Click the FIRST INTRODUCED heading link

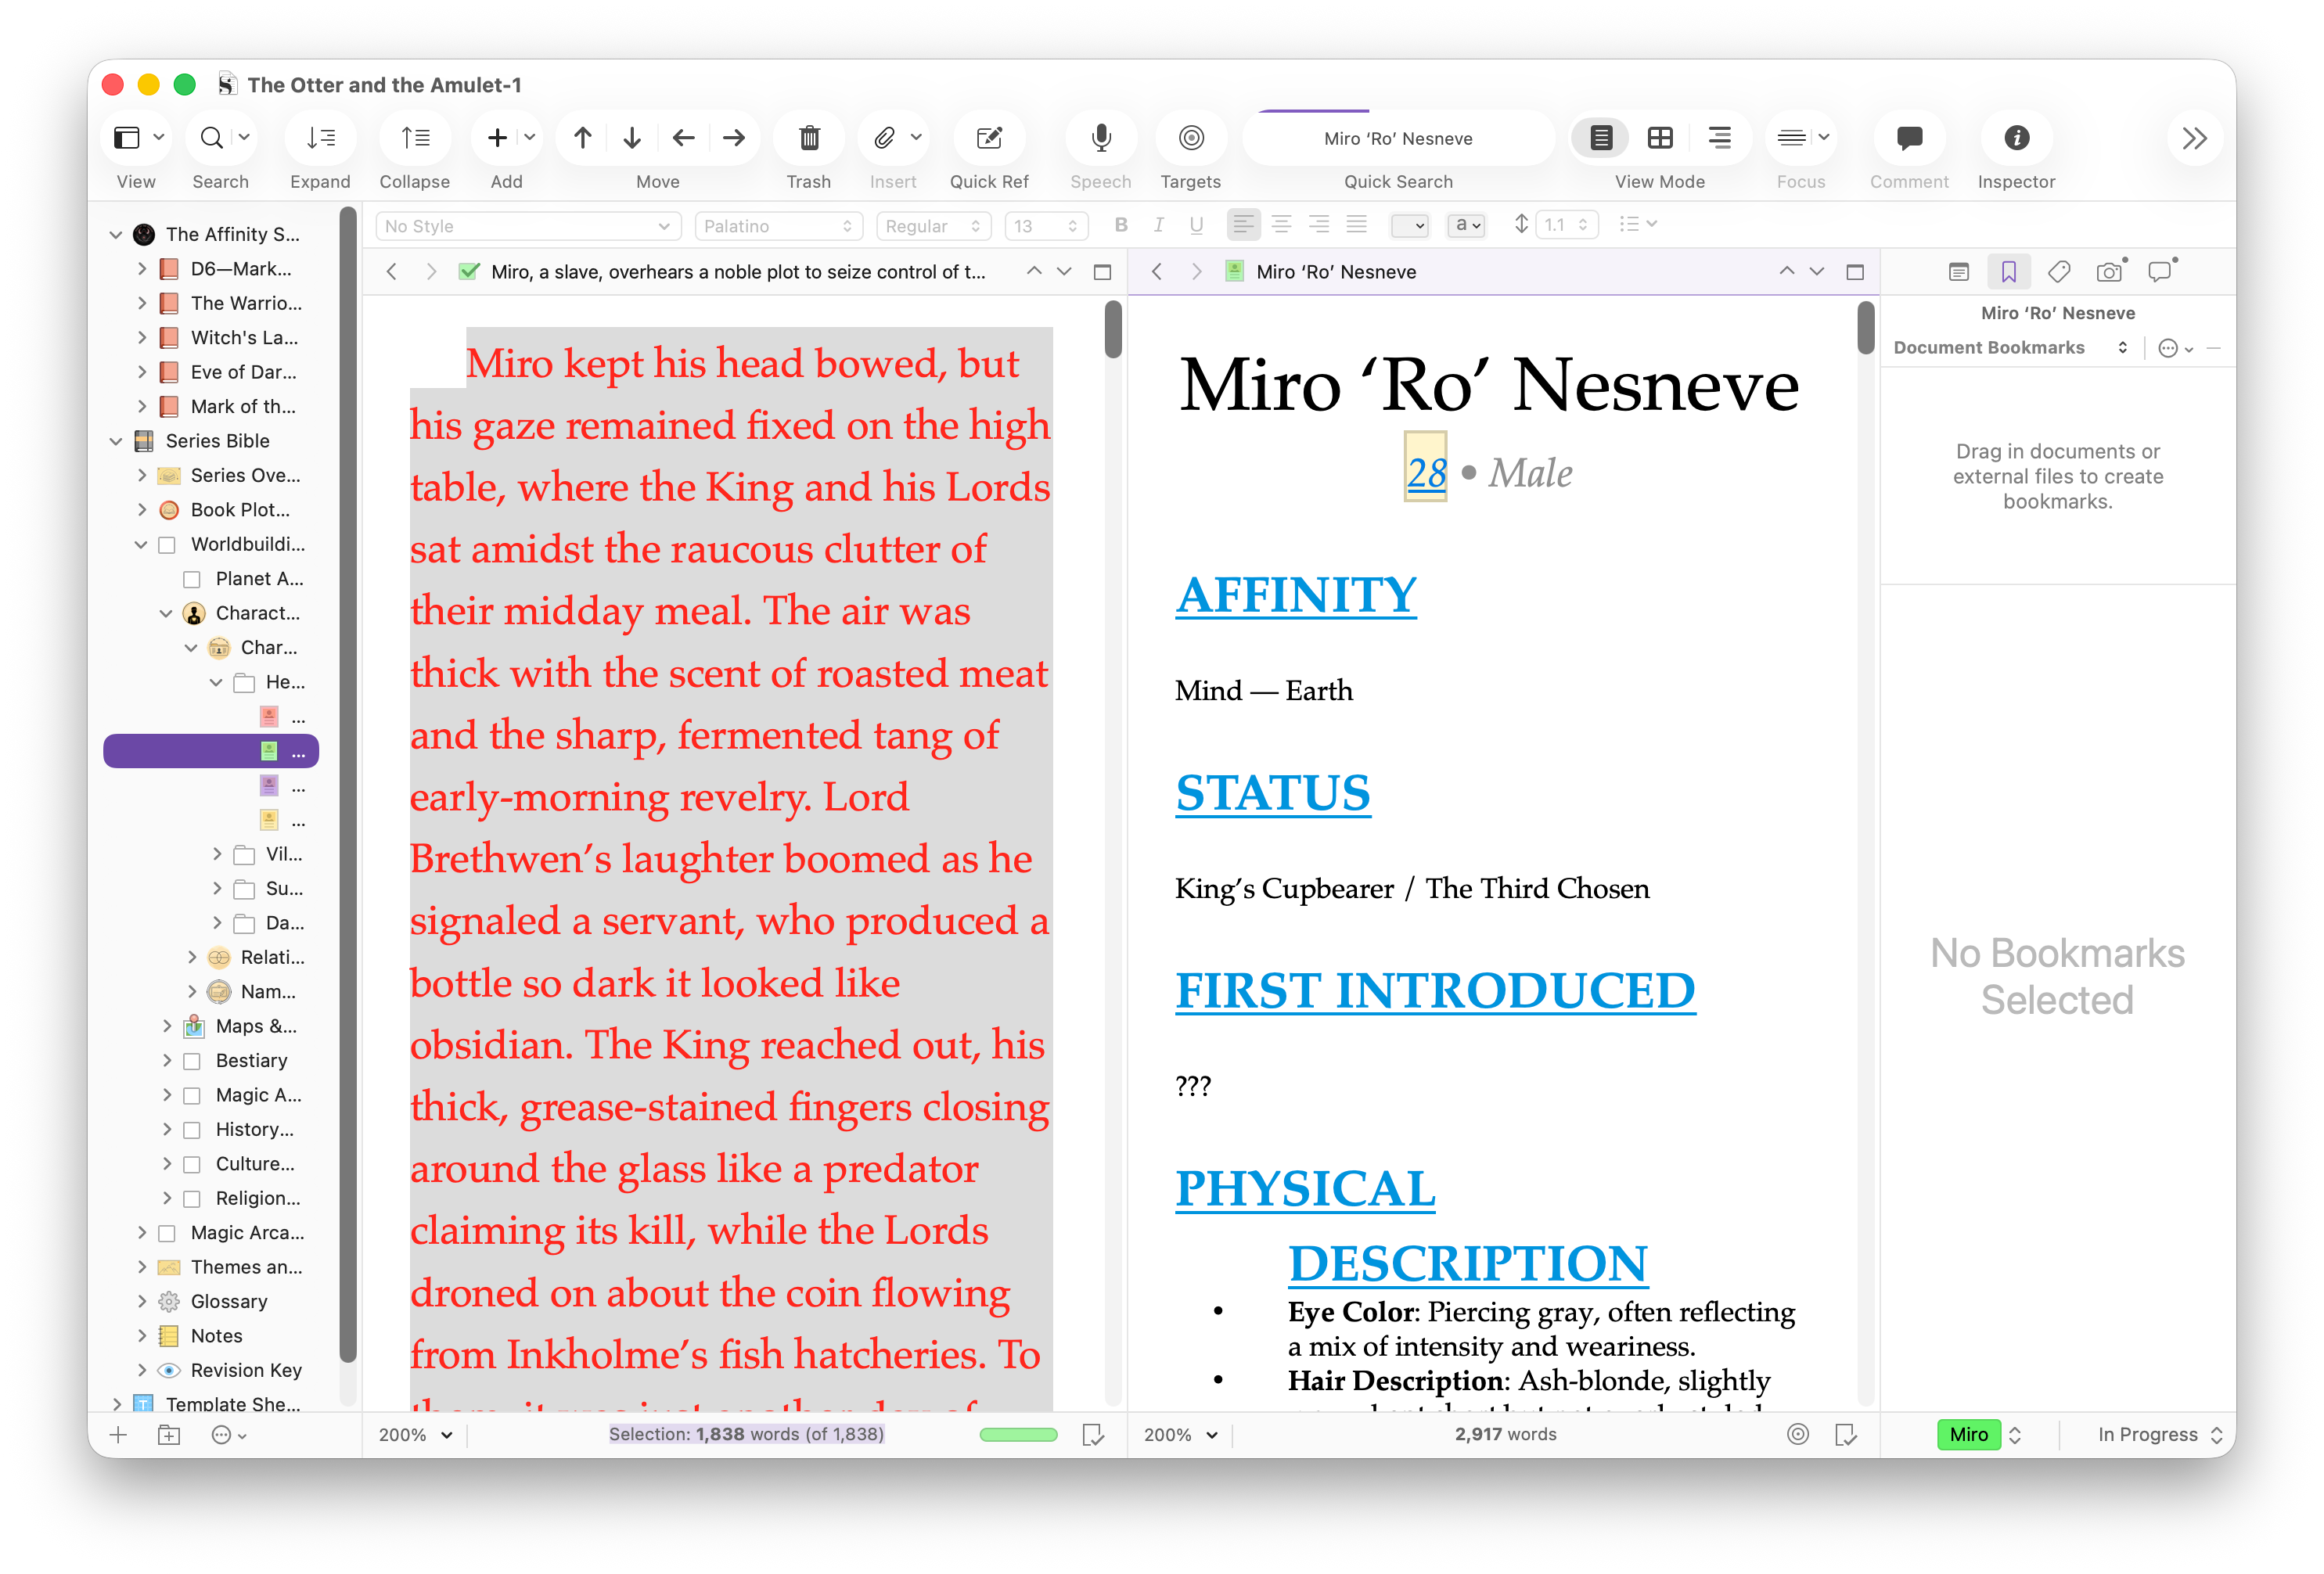click(1435, 992)
